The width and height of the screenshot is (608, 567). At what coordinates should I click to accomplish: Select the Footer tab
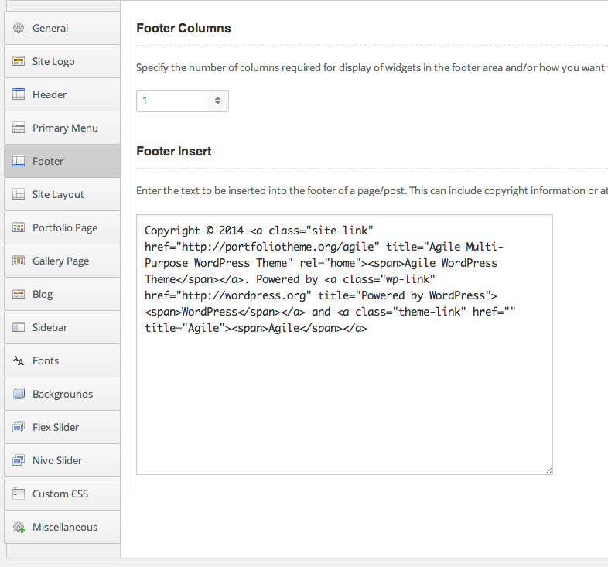click(x=62, y=161)
